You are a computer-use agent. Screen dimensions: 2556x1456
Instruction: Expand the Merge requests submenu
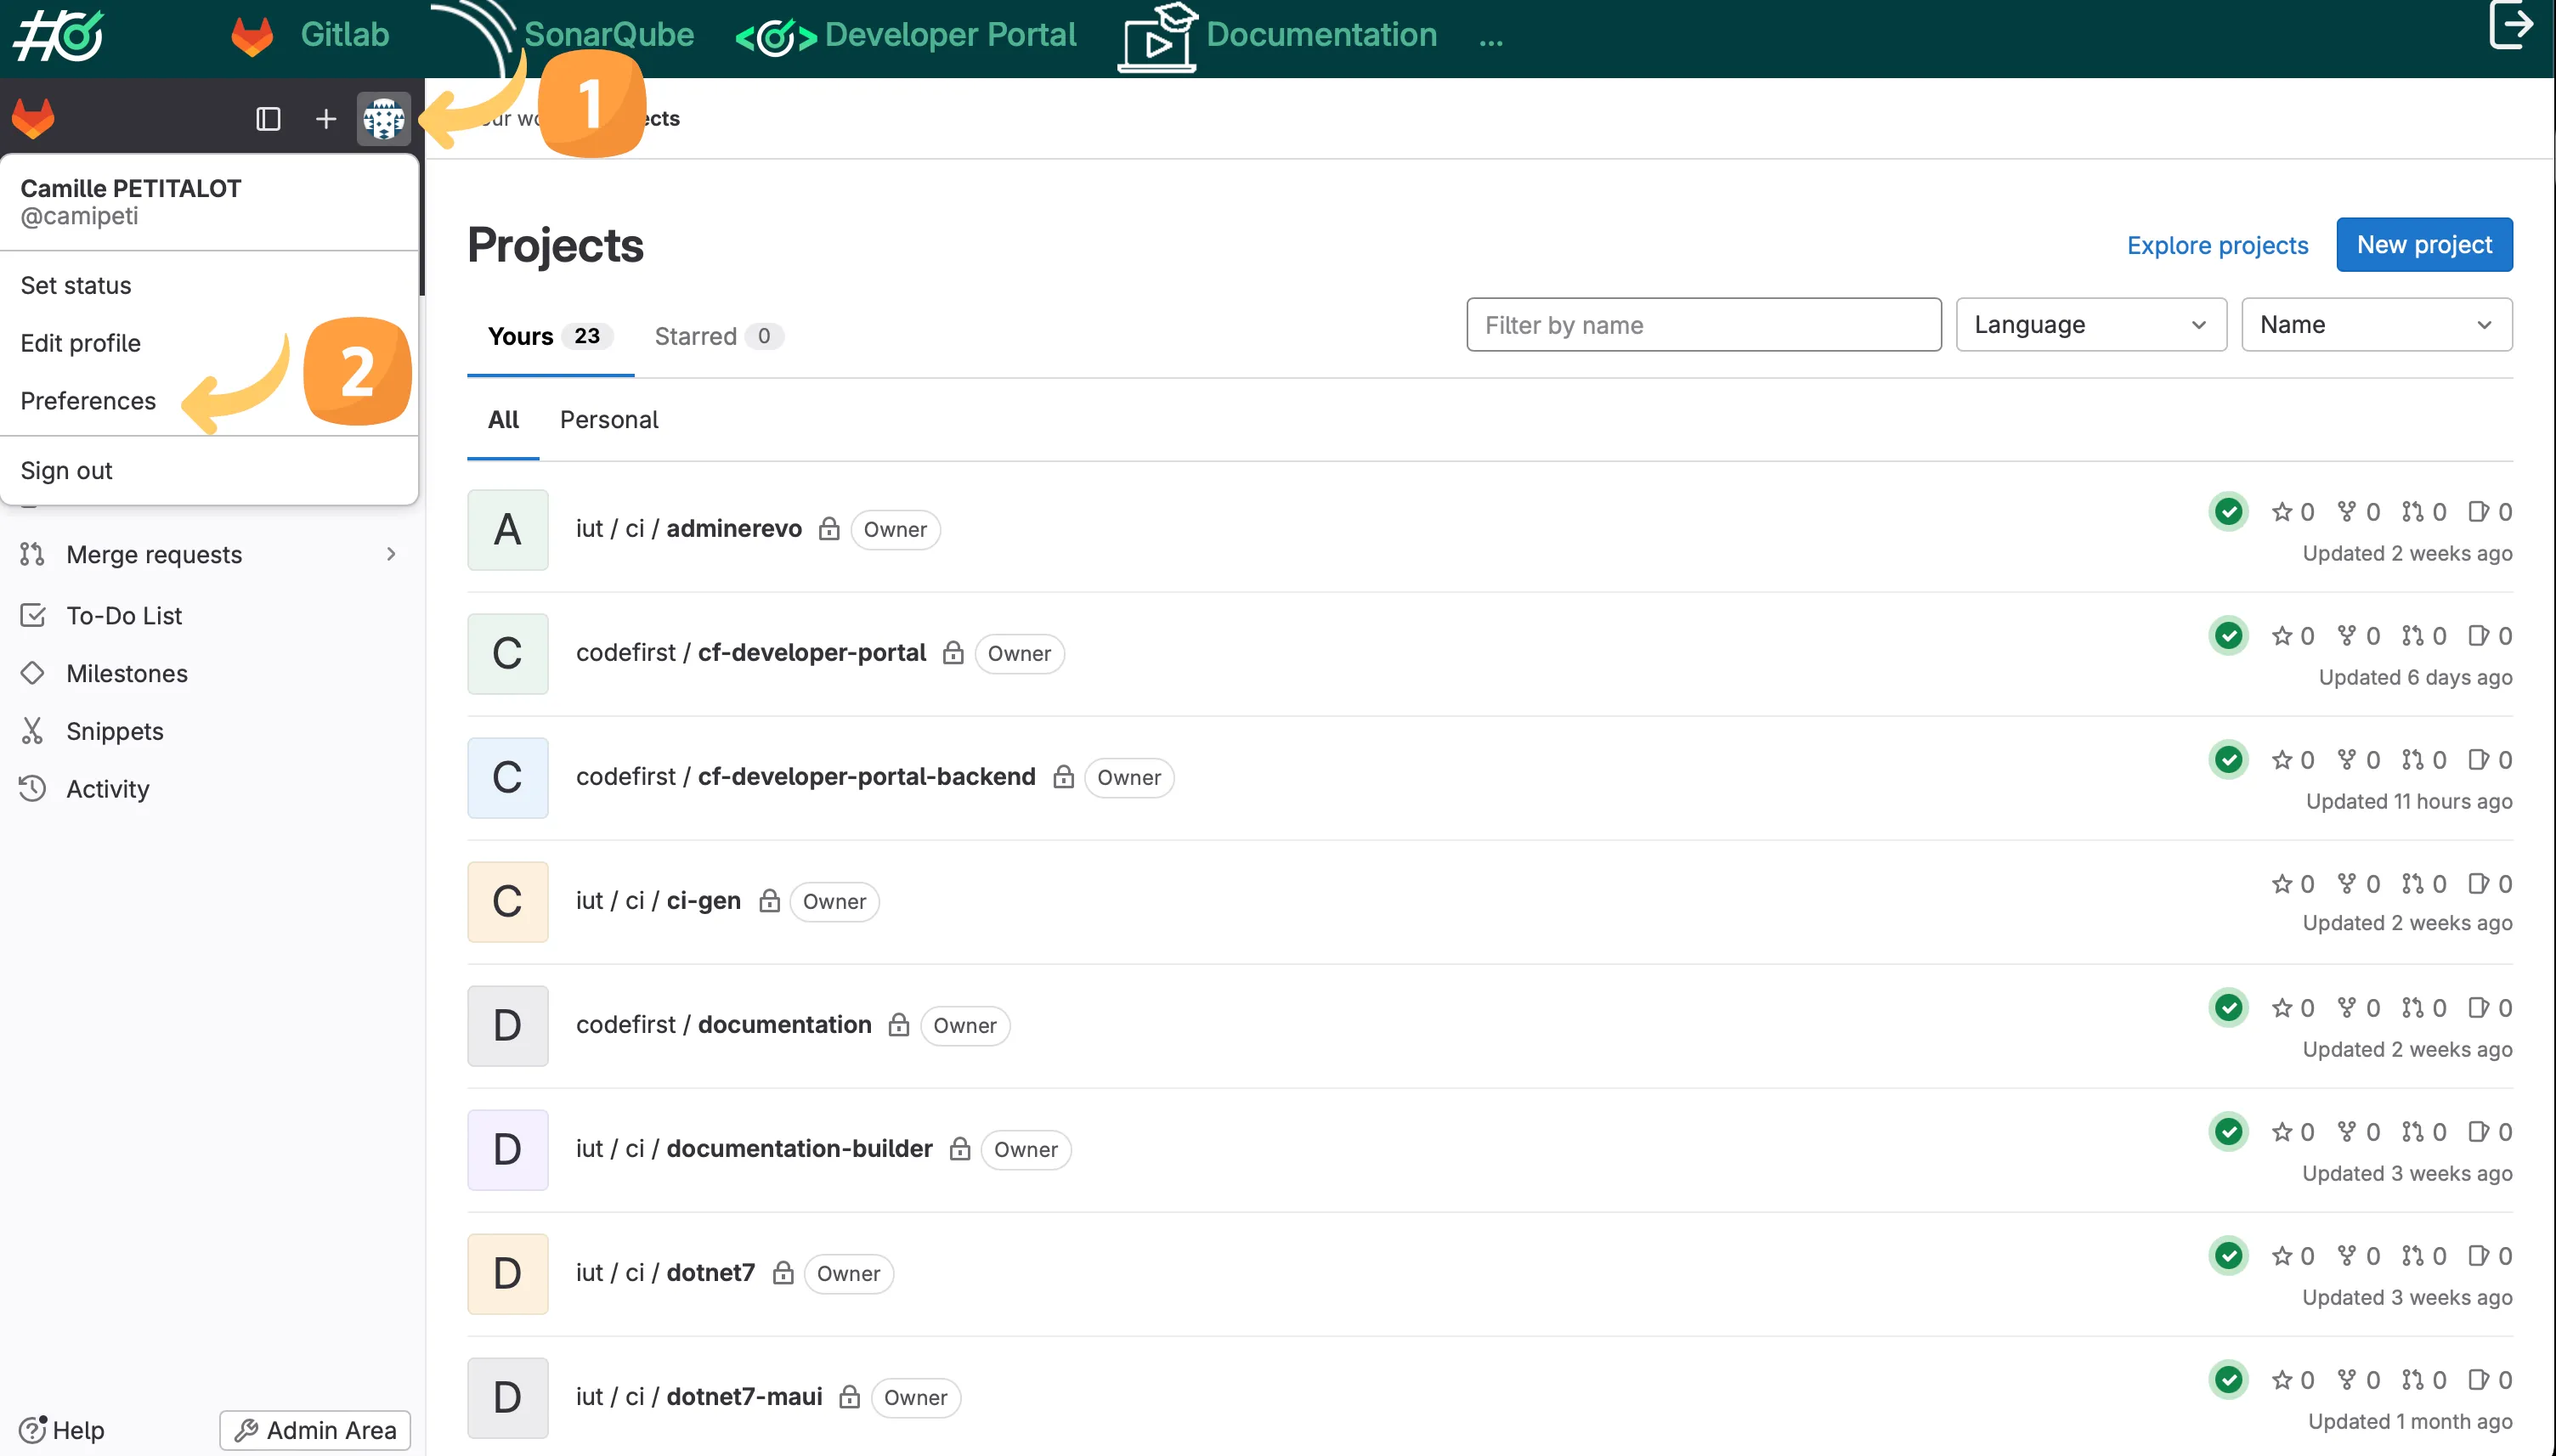[x=390, y=554]
